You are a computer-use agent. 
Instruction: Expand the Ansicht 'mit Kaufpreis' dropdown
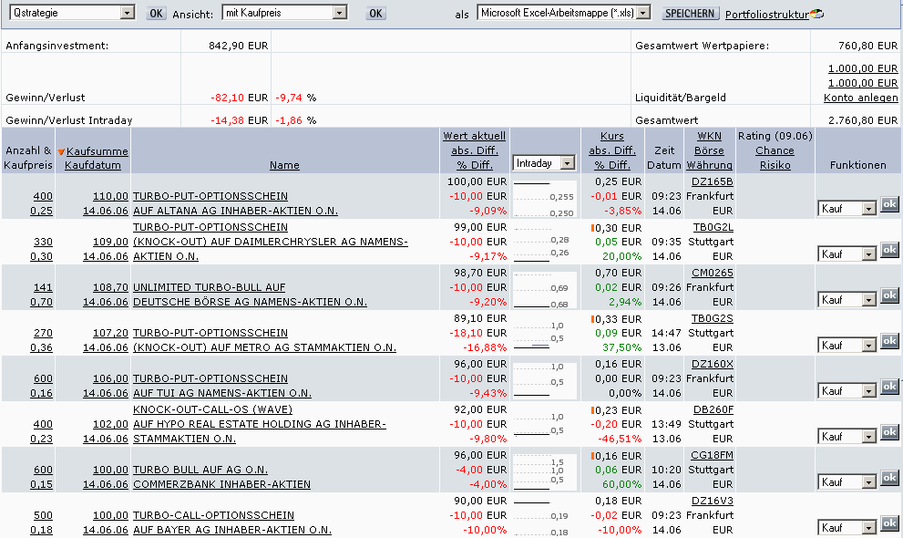click(340, 13)
